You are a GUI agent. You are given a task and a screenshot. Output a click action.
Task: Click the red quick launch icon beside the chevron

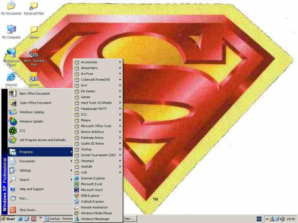point(34,219)
